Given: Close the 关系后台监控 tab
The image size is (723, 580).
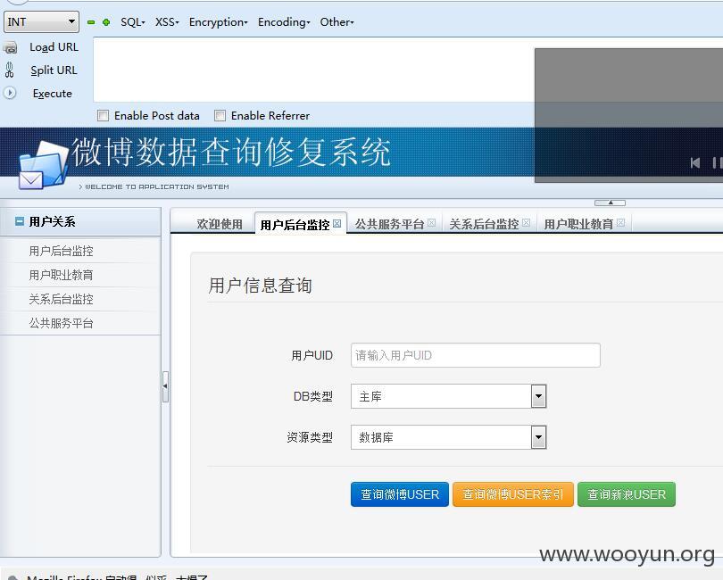Looking at the screenshot, I should pos(526,223).
